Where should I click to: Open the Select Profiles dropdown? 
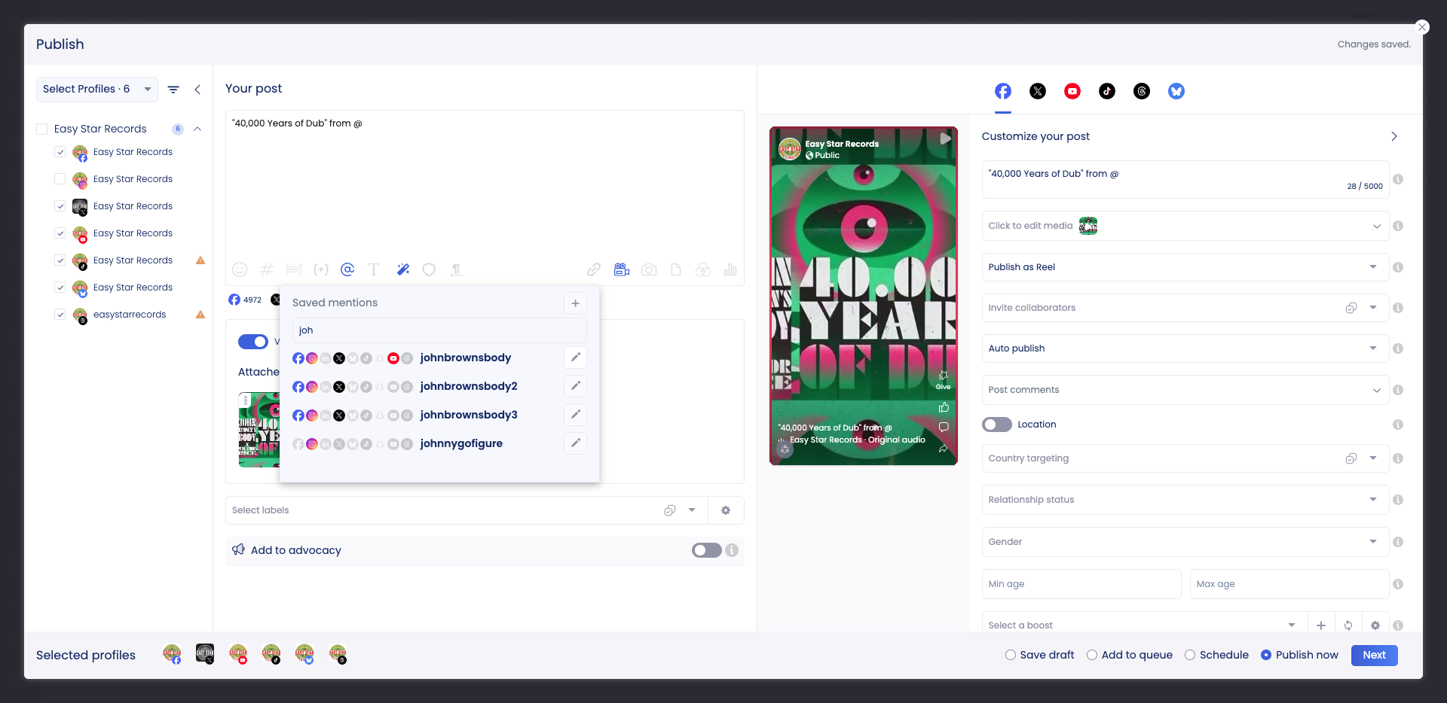pos(97,90)
